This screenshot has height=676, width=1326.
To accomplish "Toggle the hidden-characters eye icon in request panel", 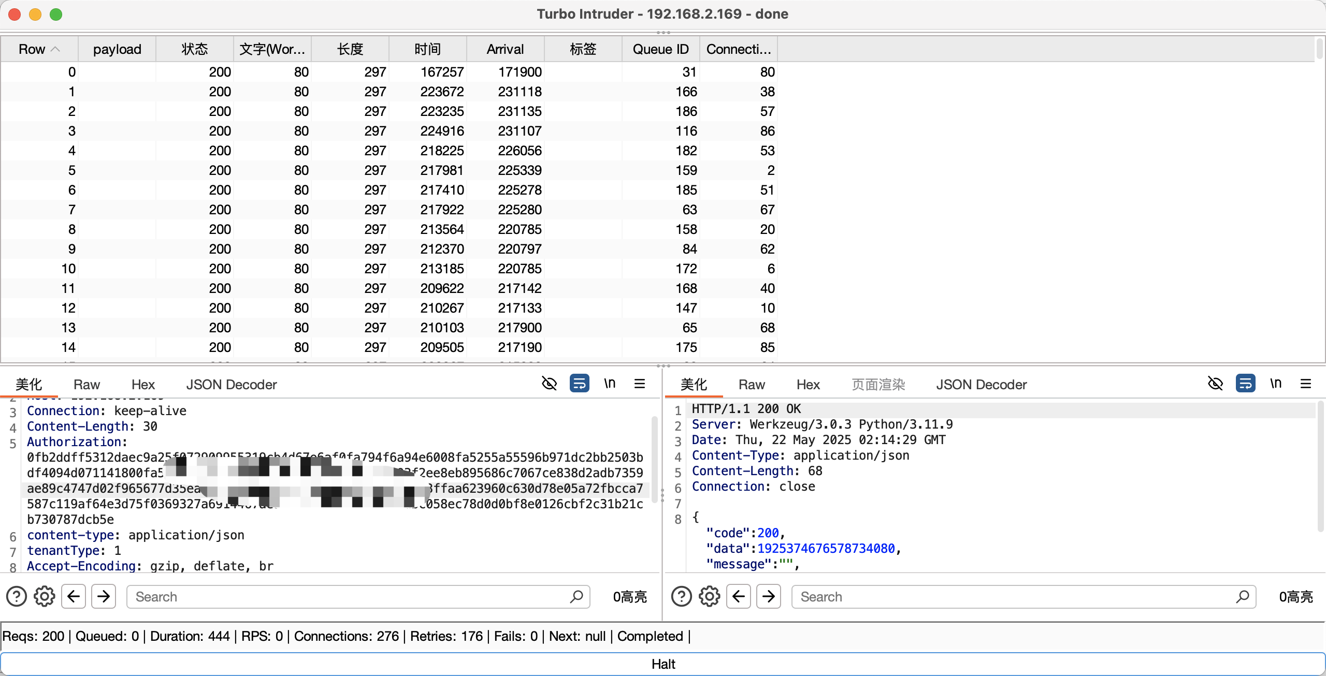I will (549, 384).
